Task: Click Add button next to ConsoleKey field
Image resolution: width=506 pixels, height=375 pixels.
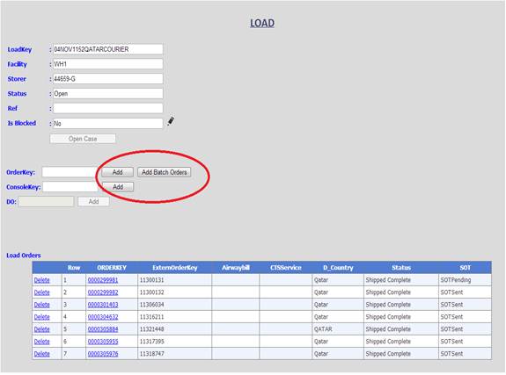Action: [x=118, y=187]
